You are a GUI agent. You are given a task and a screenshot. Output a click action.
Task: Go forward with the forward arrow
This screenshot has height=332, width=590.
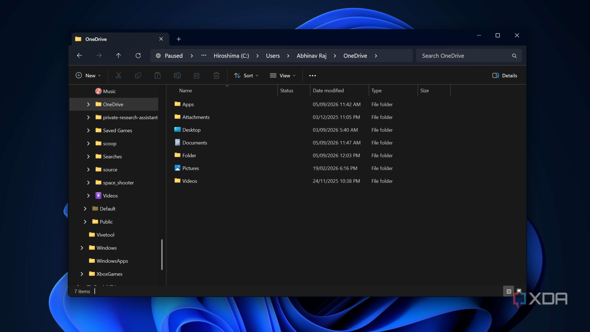[99, 55]
